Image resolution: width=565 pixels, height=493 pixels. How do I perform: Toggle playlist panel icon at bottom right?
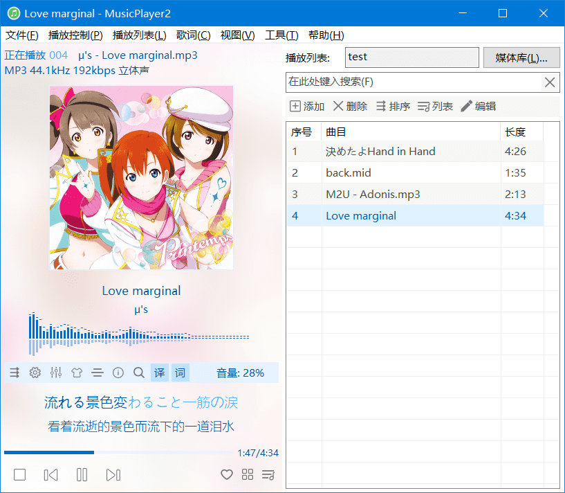268,474
